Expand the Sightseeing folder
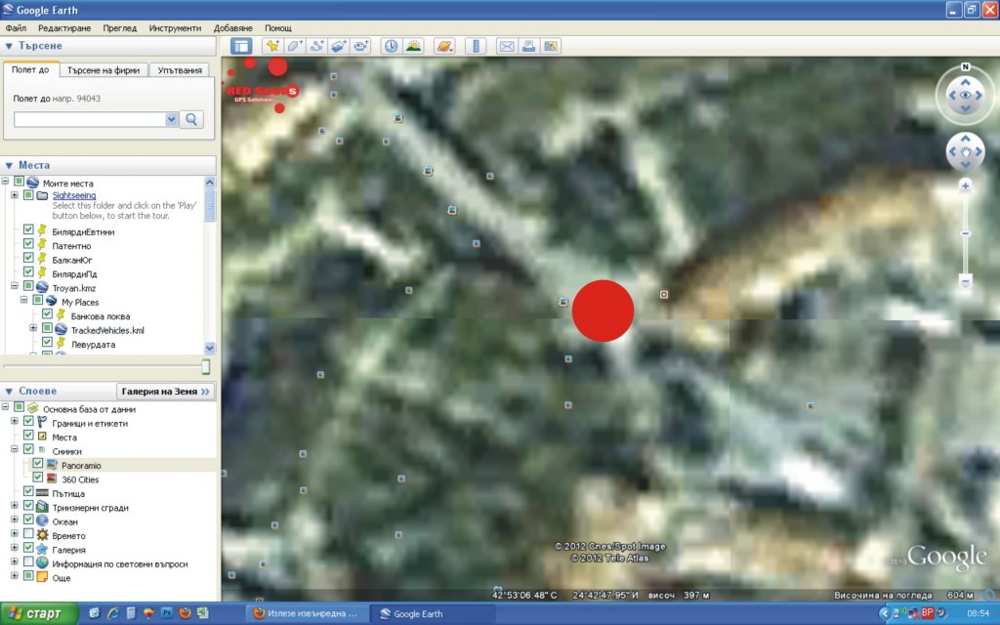This screenshot has width=1000, height=625. pyautogui.click(x=15, y=195)
